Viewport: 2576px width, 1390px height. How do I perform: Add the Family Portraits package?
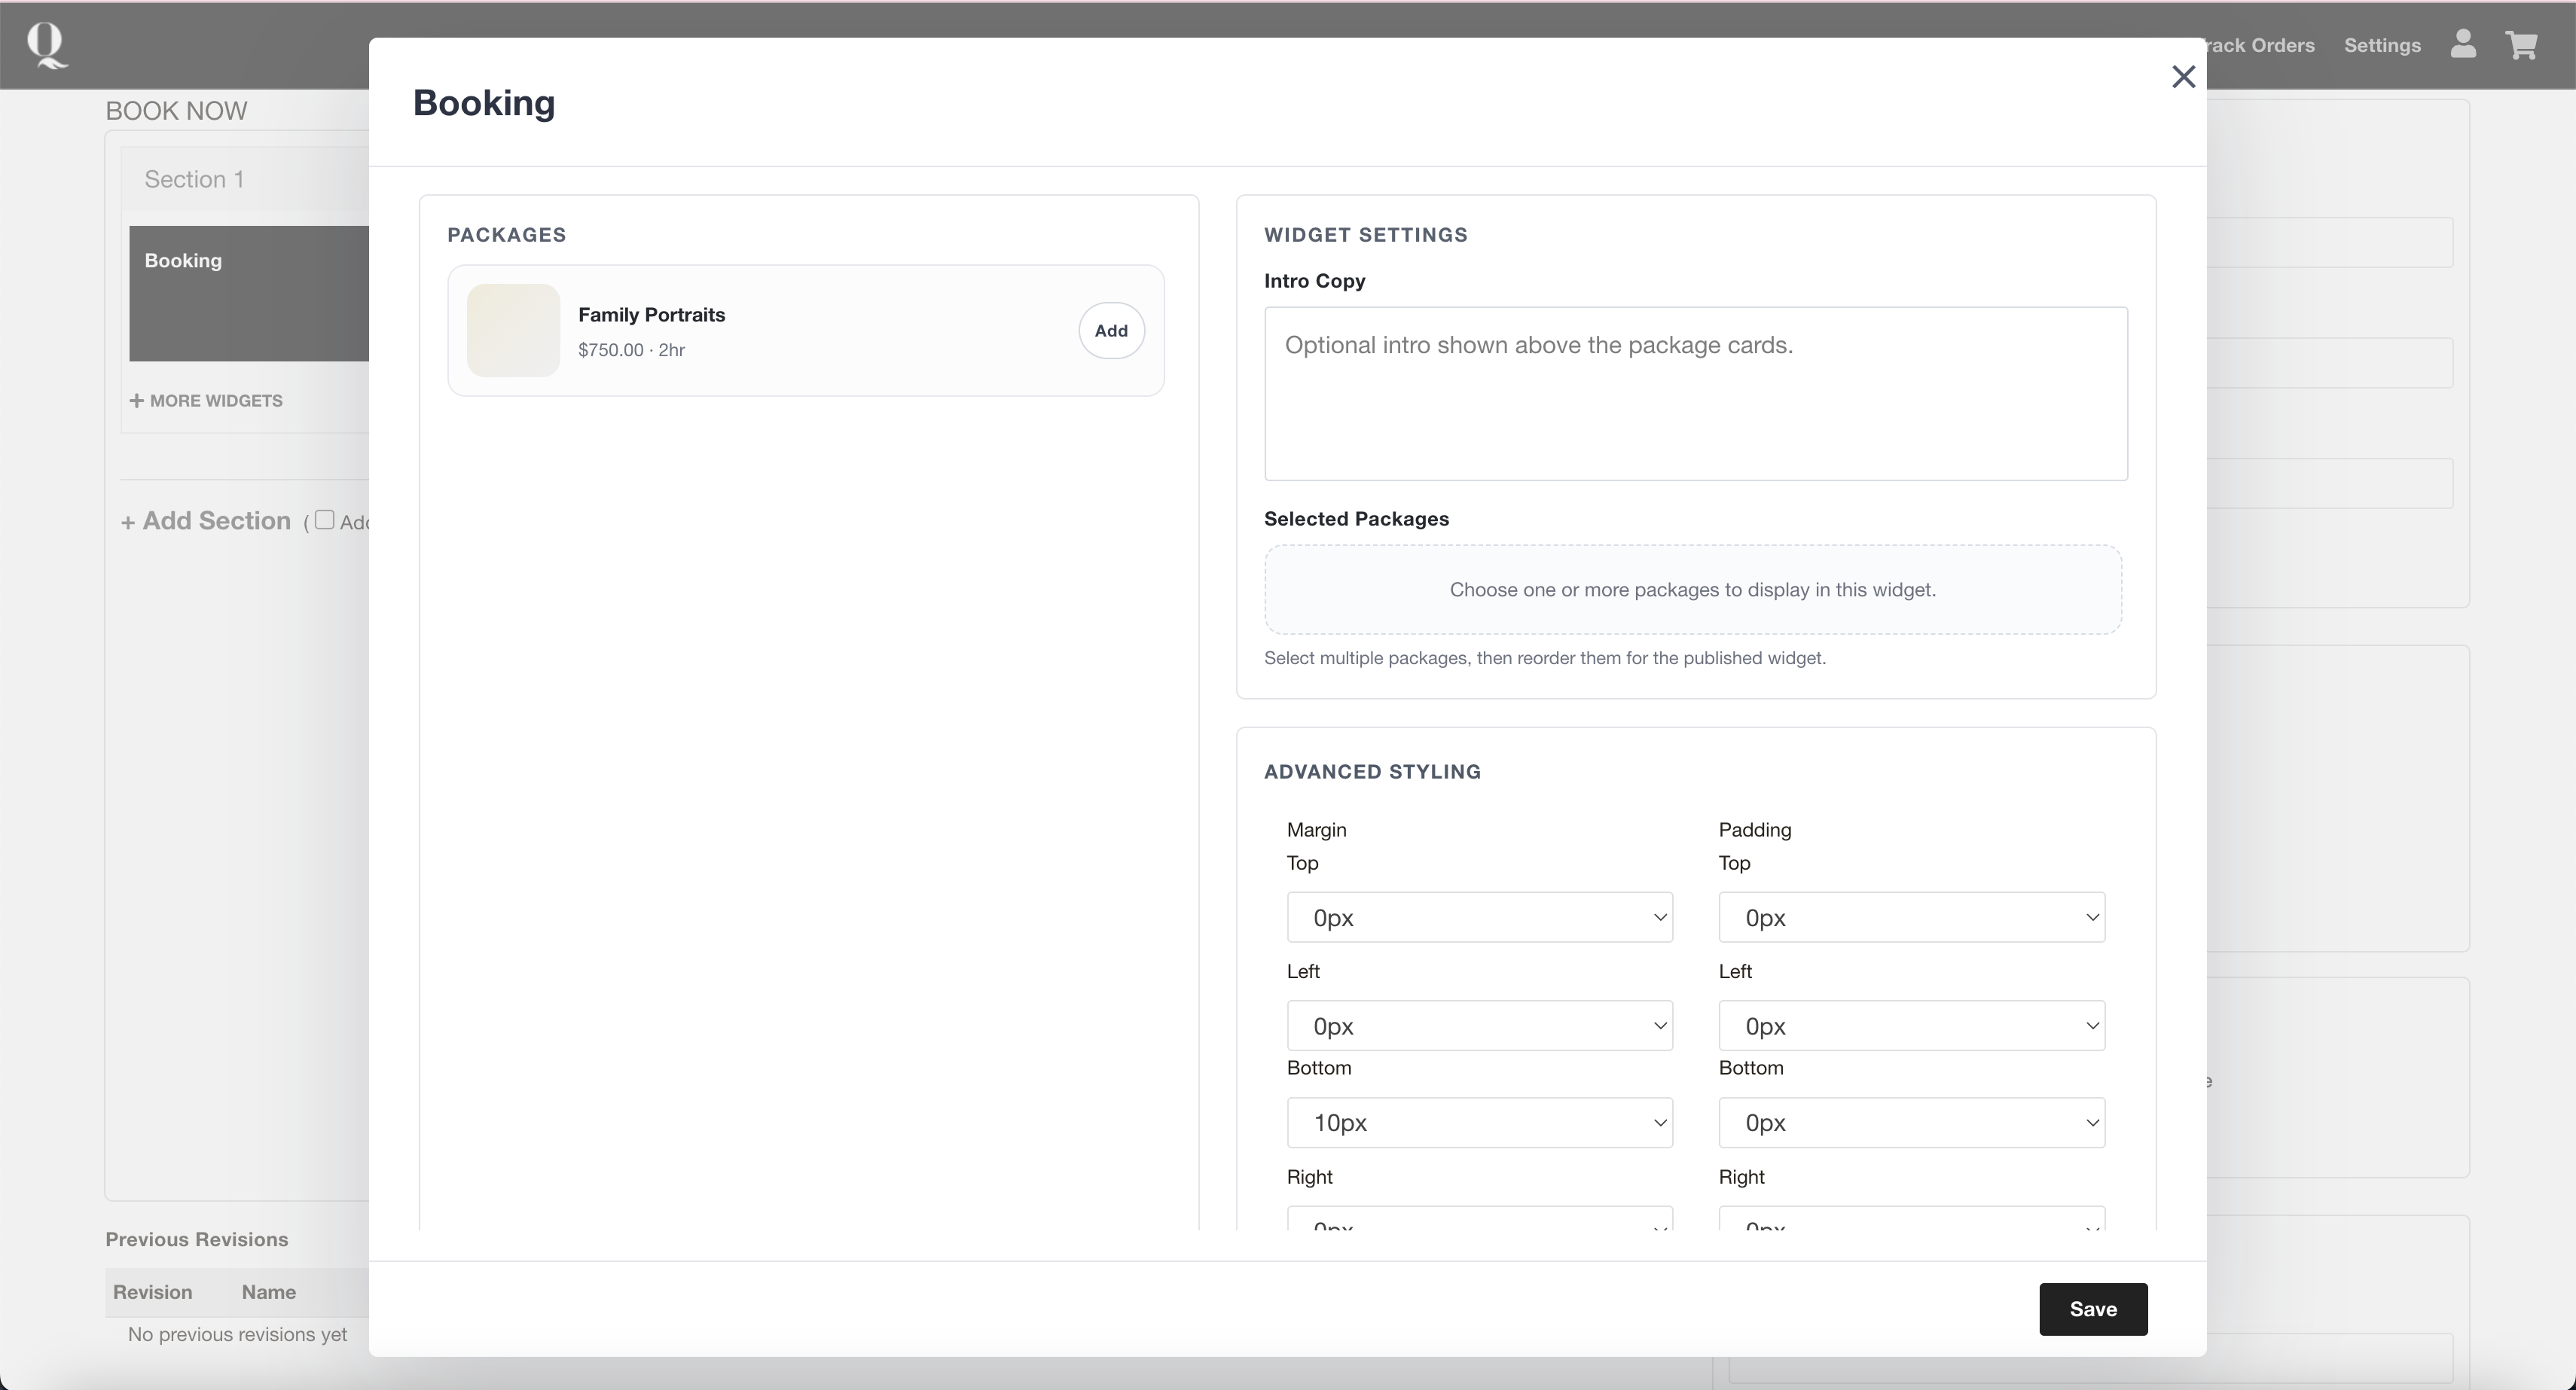point(1110,331)
